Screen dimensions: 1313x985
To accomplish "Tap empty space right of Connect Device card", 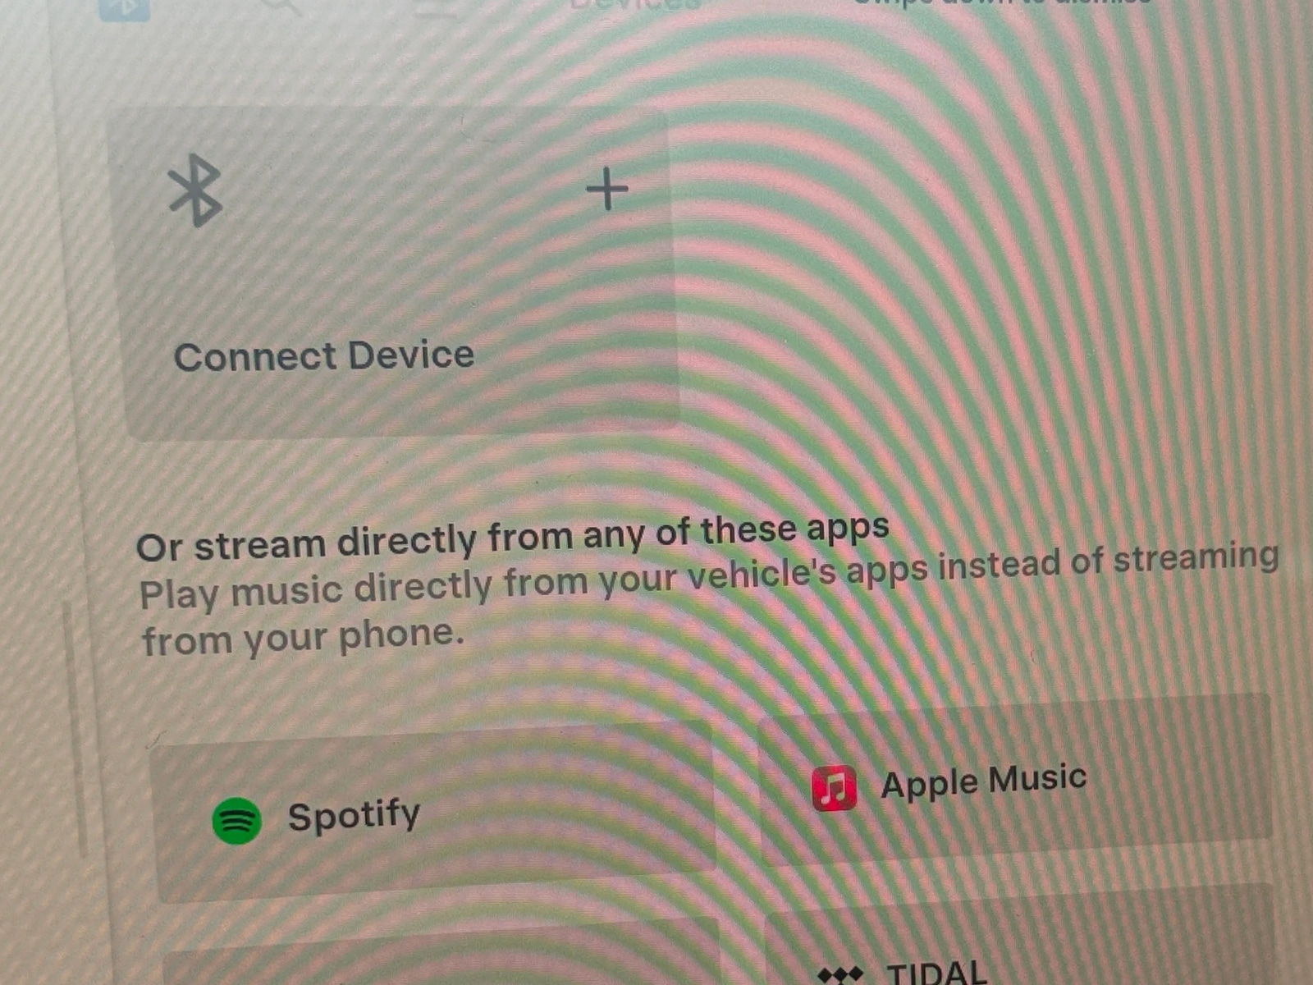I will 985,271.
